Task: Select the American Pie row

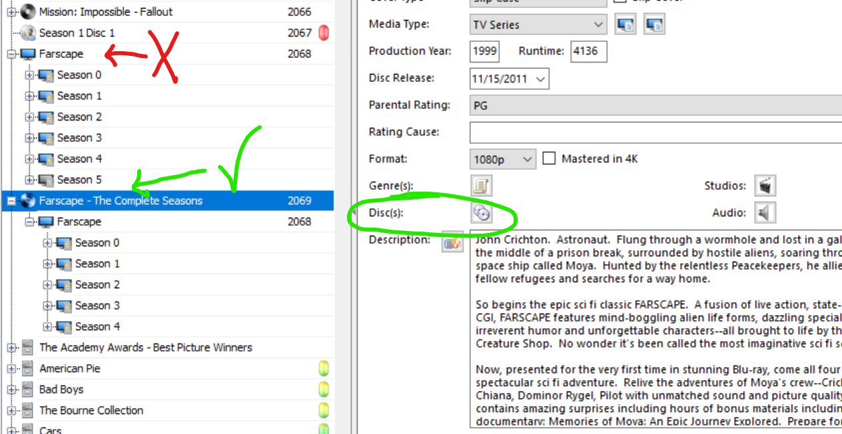Action: tap(167, 369)
